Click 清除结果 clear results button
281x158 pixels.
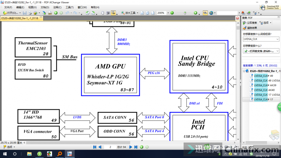pos(250,28)
